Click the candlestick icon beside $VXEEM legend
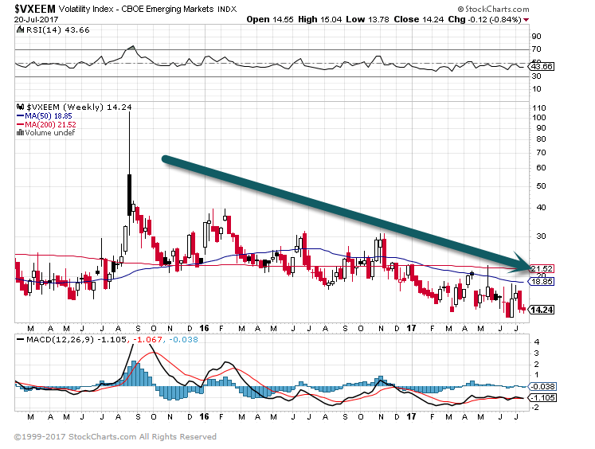Screen dimensions: 595x449 coord(21,107)
